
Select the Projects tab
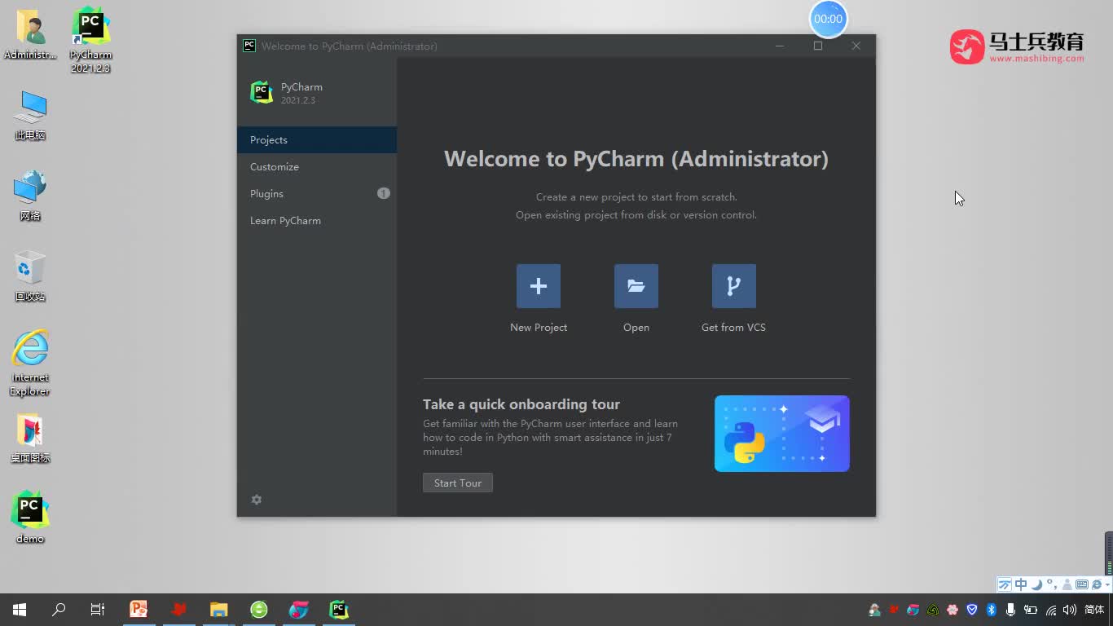tap(317, 140)
